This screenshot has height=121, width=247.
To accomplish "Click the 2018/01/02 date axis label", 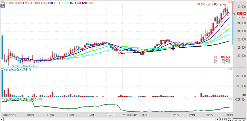I will click(130, 115).
